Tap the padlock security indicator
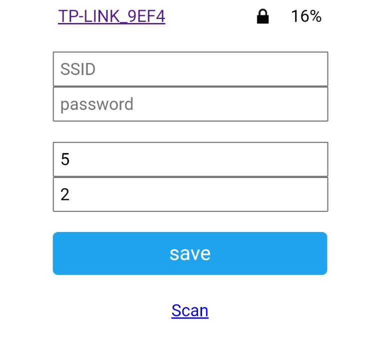The width and height of the screenshot is (380, 354). pyautogui.click(x=262, y=17)
